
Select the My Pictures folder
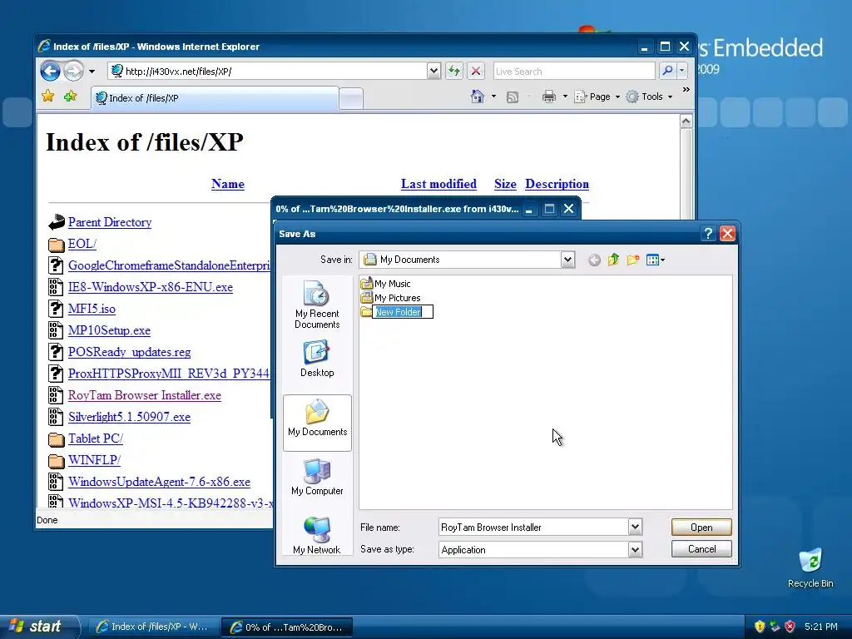click(x=390, y=297)
